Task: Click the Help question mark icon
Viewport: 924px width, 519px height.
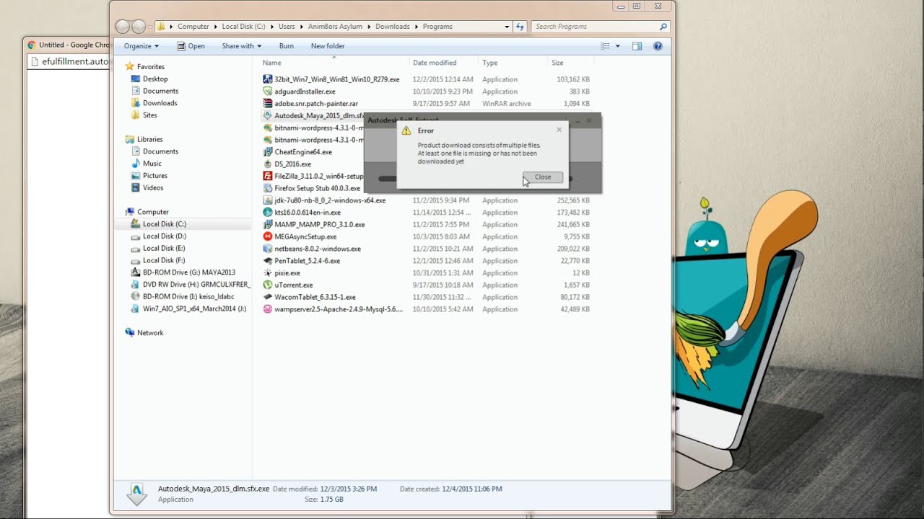Action: point(658,46)
